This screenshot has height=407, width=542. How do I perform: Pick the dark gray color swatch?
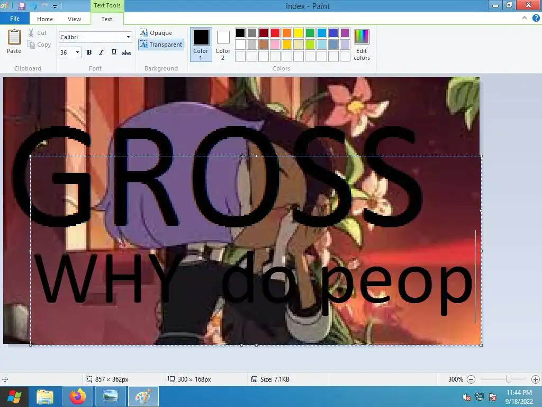[252, 33]
